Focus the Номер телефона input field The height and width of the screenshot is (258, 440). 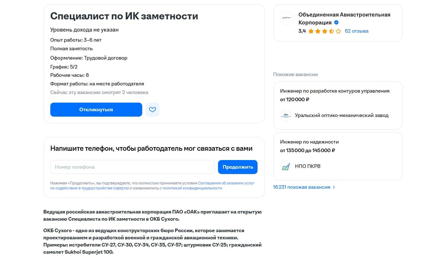pyautogui.click(x=133, y=167)
